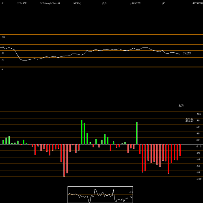Screen dimensions: 203x203
Task: Click the longest red MR bar
Action: [64, 160]
